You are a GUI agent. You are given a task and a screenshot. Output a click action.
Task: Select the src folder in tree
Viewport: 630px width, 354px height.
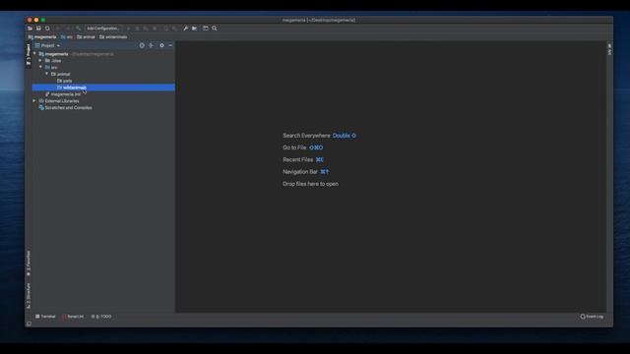coord(51,68)
